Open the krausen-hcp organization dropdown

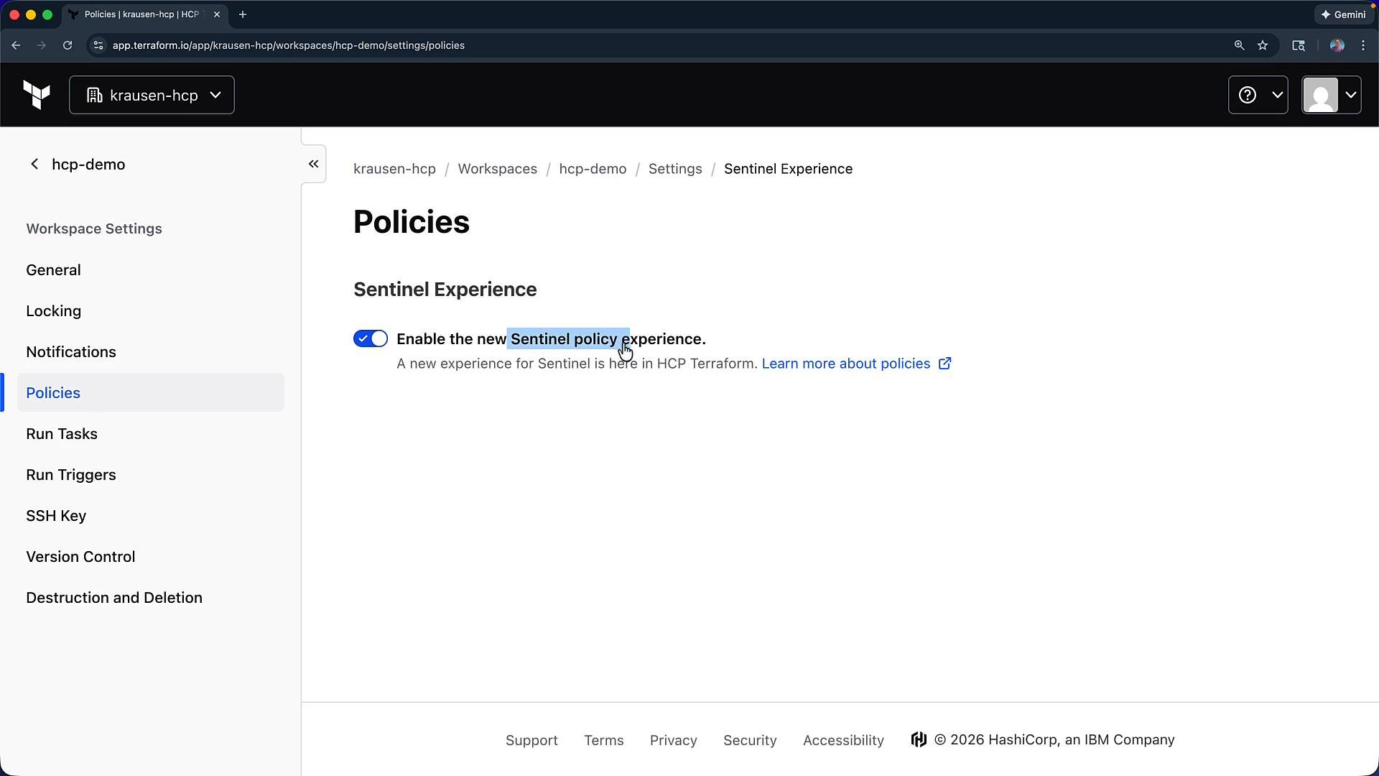coord(152,95)
